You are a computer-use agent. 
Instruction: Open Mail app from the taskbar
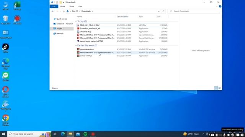pyautogui.click(x=78, y=134)
